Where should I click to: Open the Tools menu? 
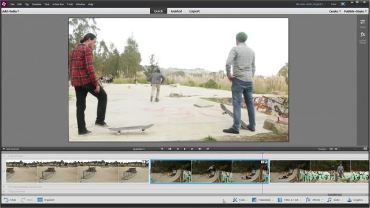click(x=69, y=4)
